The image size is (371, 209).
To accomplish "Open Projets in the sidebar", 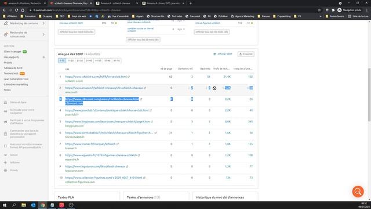I will (x=8, y=63).
